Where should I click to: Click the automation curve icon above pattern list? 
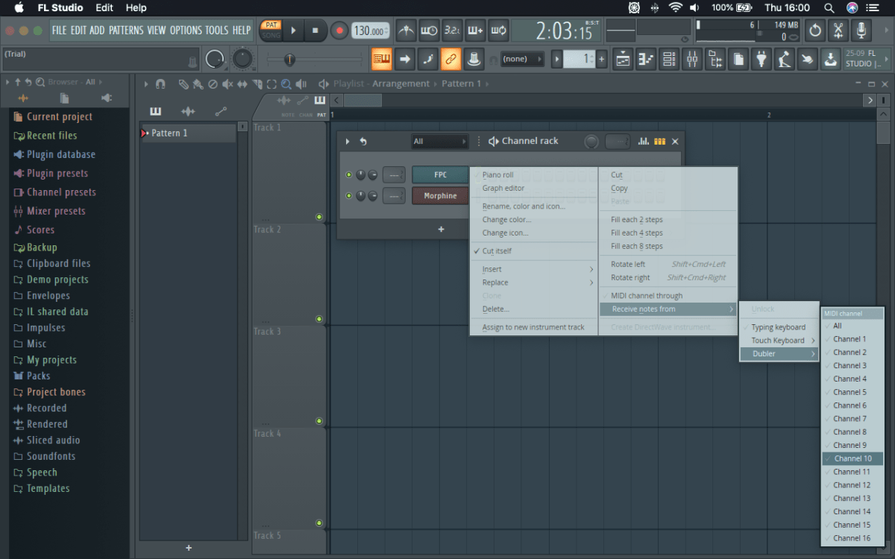tap(221, 111)
